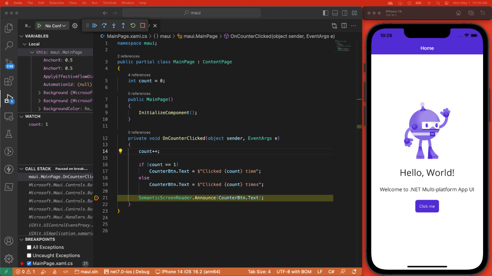The height and width of the screenshot is (276, 492).
Task: Click the maui command center search box
Action: click(x=192, y=13)
